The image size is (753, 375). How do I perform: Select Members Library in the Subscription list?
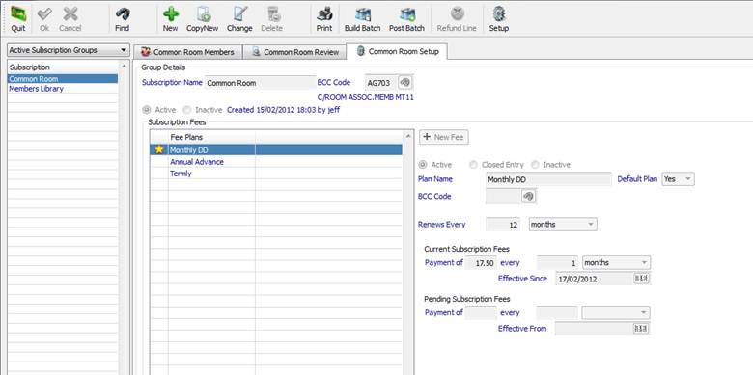coord(63,89)
